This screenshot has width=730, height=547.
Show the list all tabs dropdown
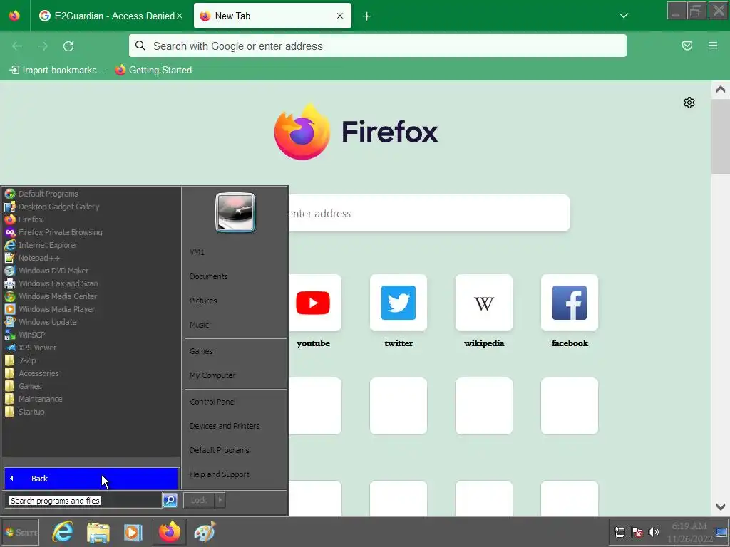click(x=624, y=16)
